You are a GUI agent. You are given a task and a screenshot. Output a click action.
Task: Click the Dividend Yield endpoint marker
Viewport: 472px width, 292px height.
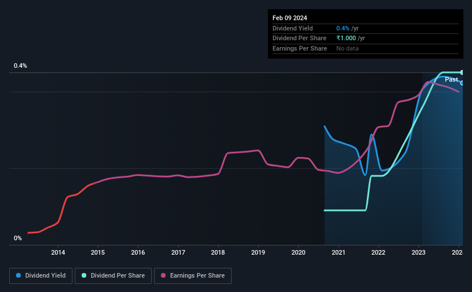pos(462,83)
